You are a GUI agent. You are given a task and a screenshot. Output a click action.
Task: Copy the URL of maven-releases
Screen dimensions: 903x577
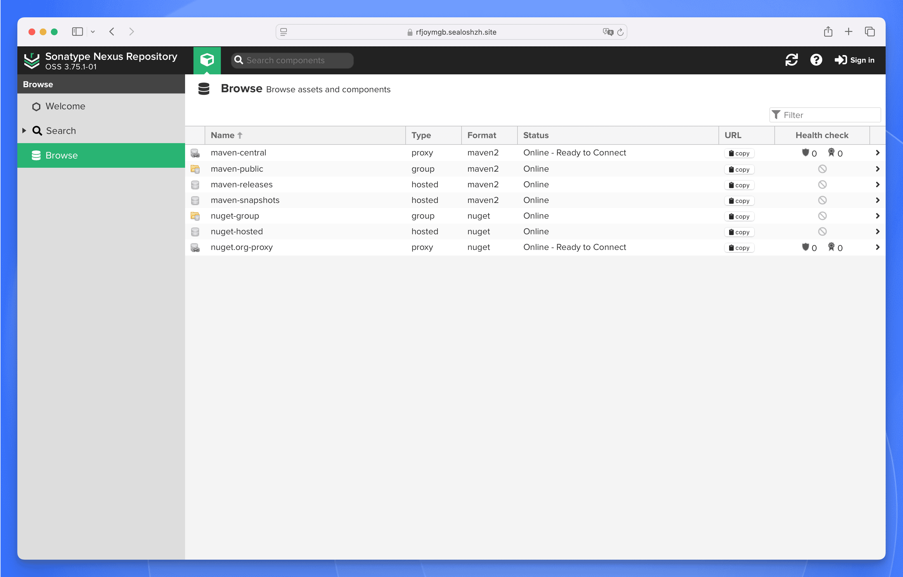pos(739,185)
